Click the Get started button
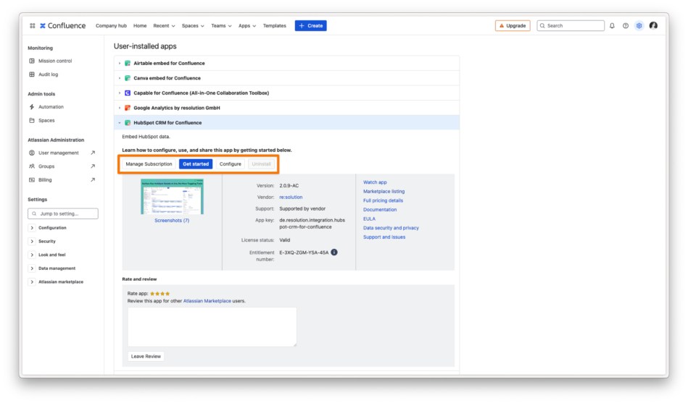 point(196,164)
